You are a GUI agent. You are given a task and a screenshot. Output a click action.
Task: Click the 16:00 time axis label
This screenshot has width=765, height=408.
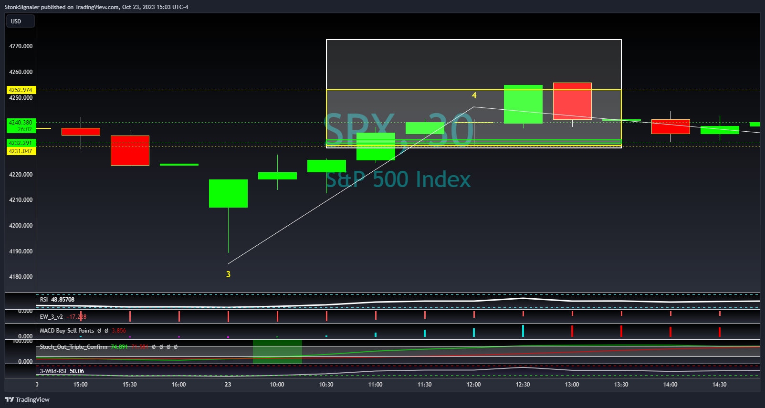179,385
